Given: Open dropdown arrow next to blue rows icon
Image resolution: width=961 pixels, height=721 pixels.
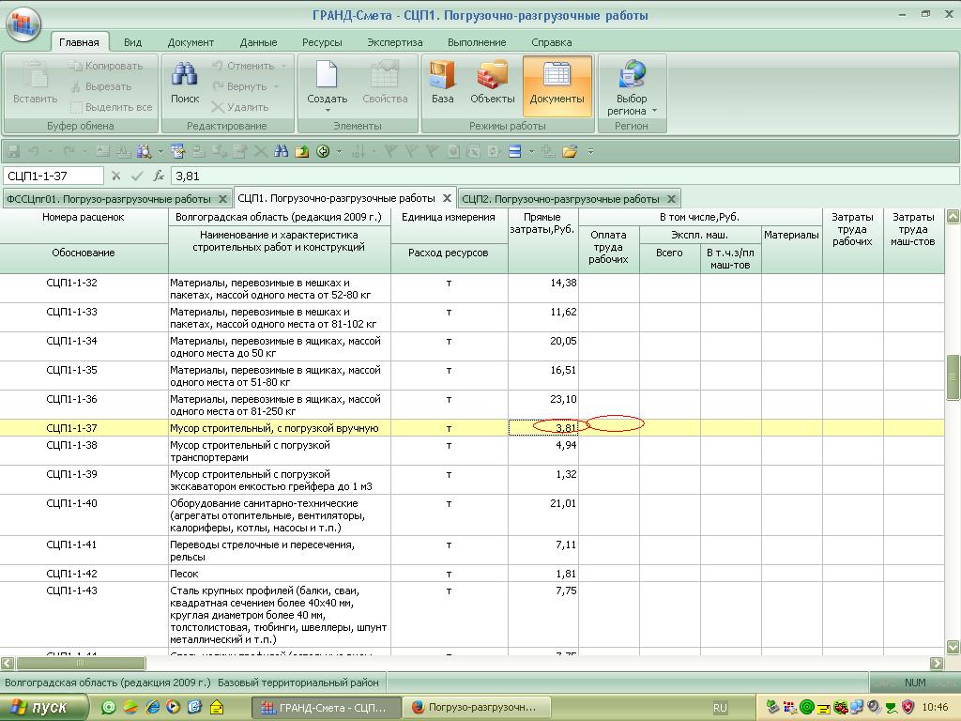Looking at the screenshot, I should tap(530, 151).
